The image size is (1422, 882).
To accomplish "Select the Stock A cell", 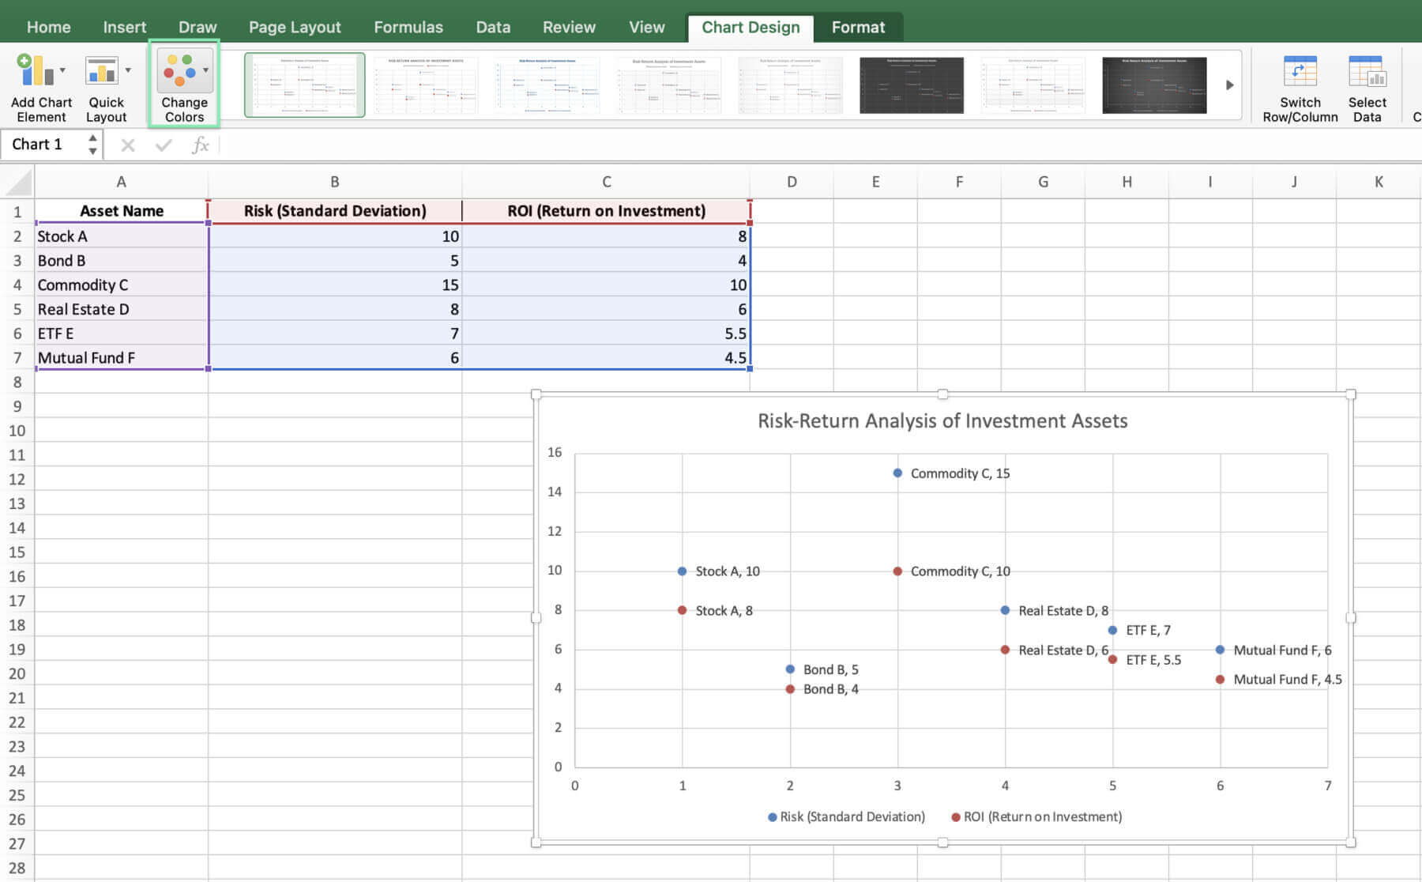I will tap(122, 236).
